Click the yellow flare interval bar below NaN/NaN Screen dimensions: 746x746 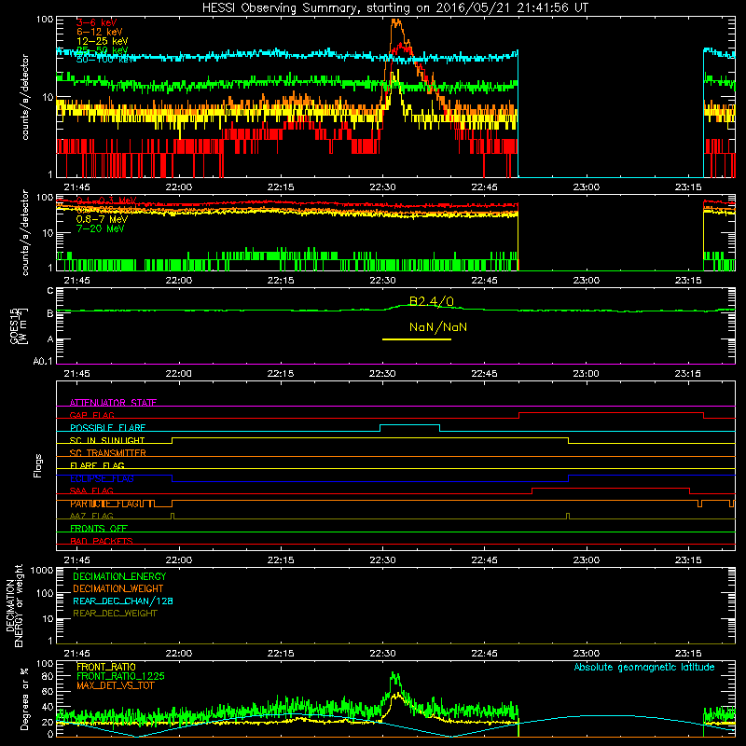pos(417,339)
